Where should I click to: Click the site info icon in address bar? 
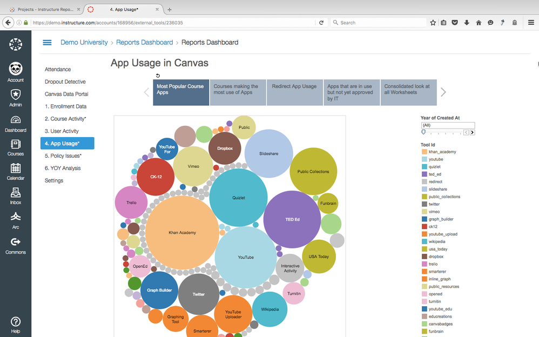[x=19, y=23]
